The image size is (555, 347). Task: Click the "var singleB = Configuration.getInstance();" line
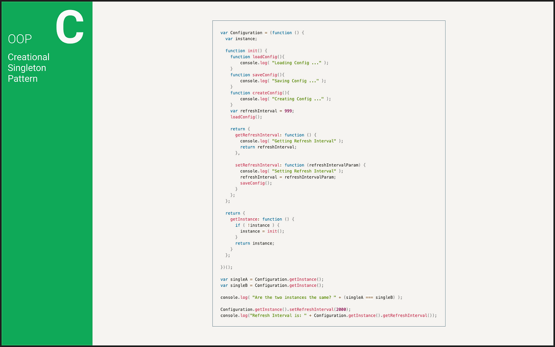[x=272, y=286]
